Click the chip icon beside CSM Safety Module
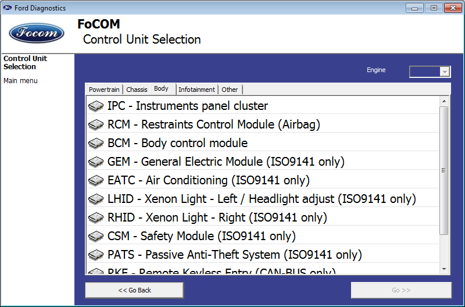Screen dimensions: 465x307 (x=96, y=237)
